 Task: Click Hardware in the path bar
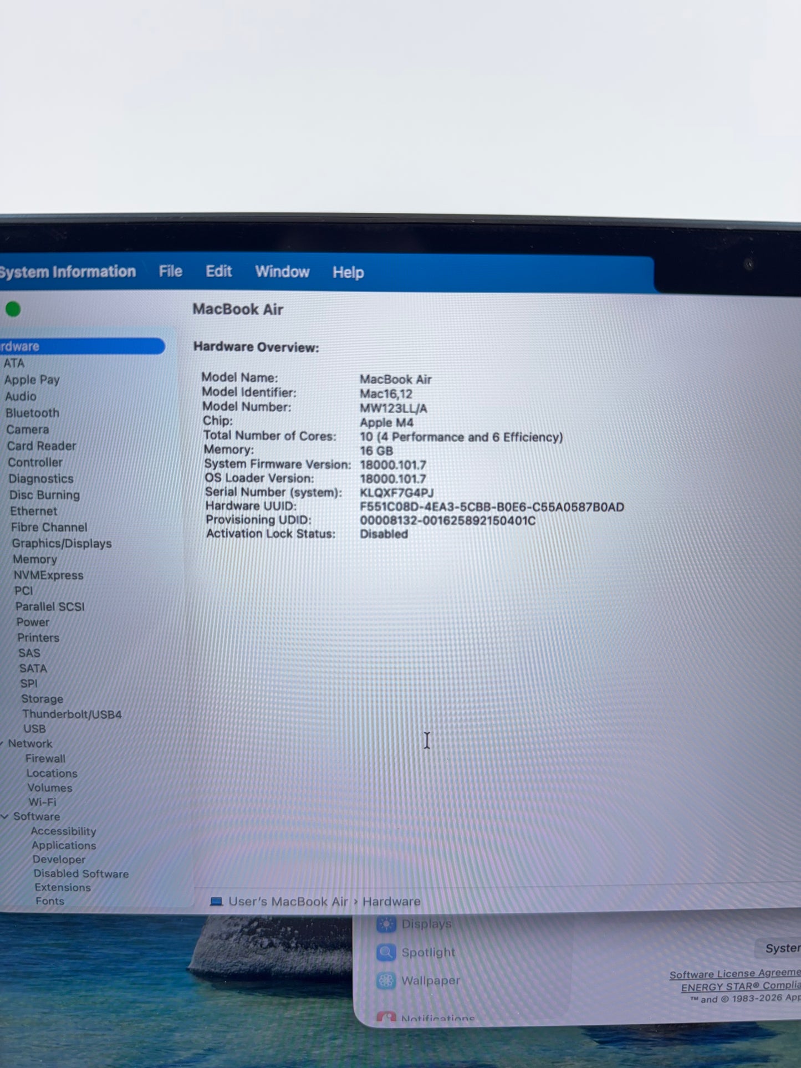[391, 902]
